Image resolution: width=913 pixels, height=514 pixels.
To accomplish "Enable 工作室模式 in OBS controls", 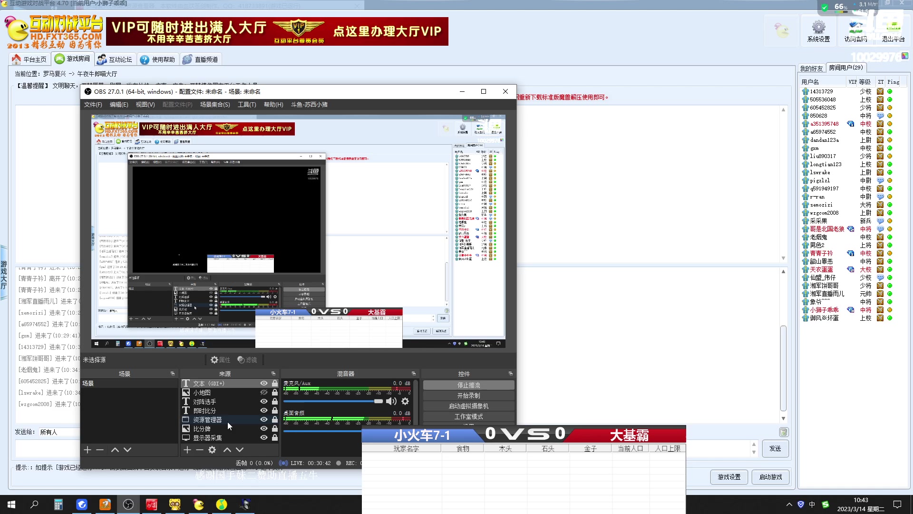I will tap(469, 416).
